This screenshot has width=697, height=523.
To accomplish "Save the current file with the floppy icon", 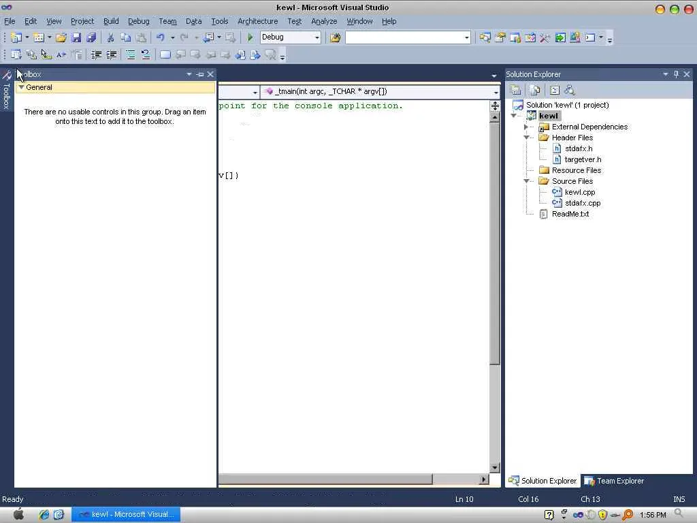I will pos(76,38).
